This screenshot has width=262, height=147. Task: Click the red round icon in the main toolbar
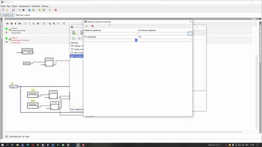56,10
